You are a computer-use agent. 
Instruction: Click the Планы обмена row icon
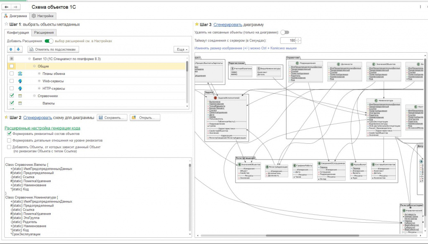(20, 74)
